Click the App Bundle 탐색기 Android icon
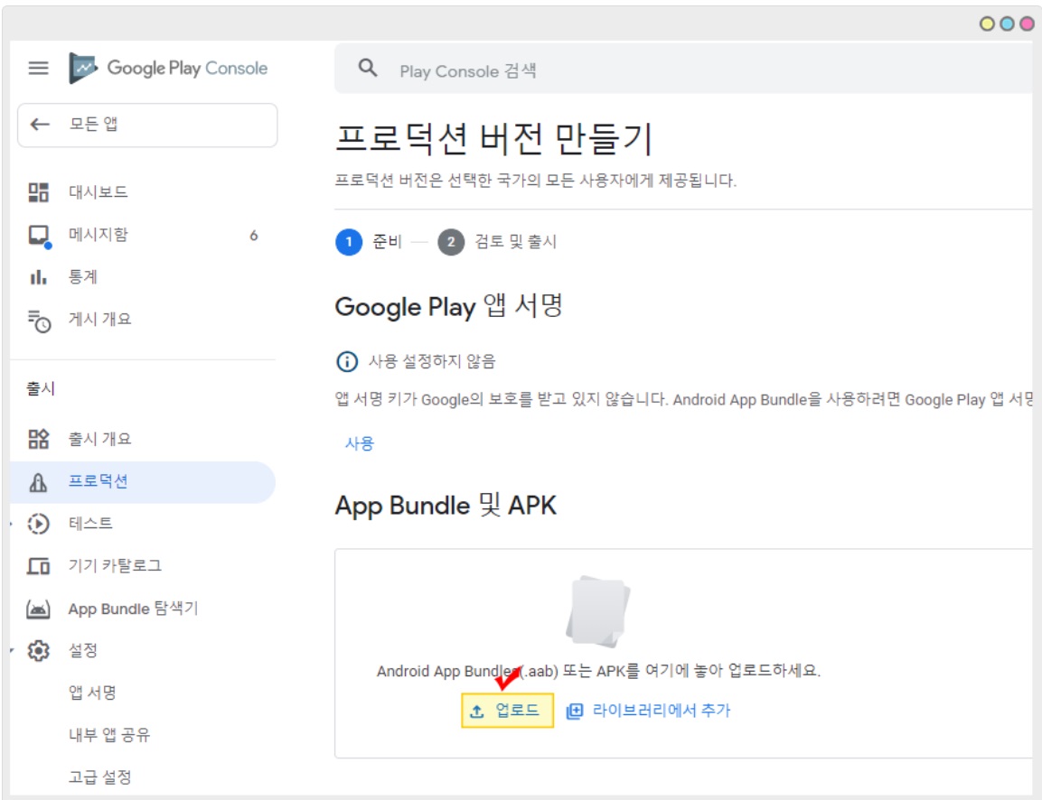This screenshot has width=1042, height=800. [x=38, y=609]
